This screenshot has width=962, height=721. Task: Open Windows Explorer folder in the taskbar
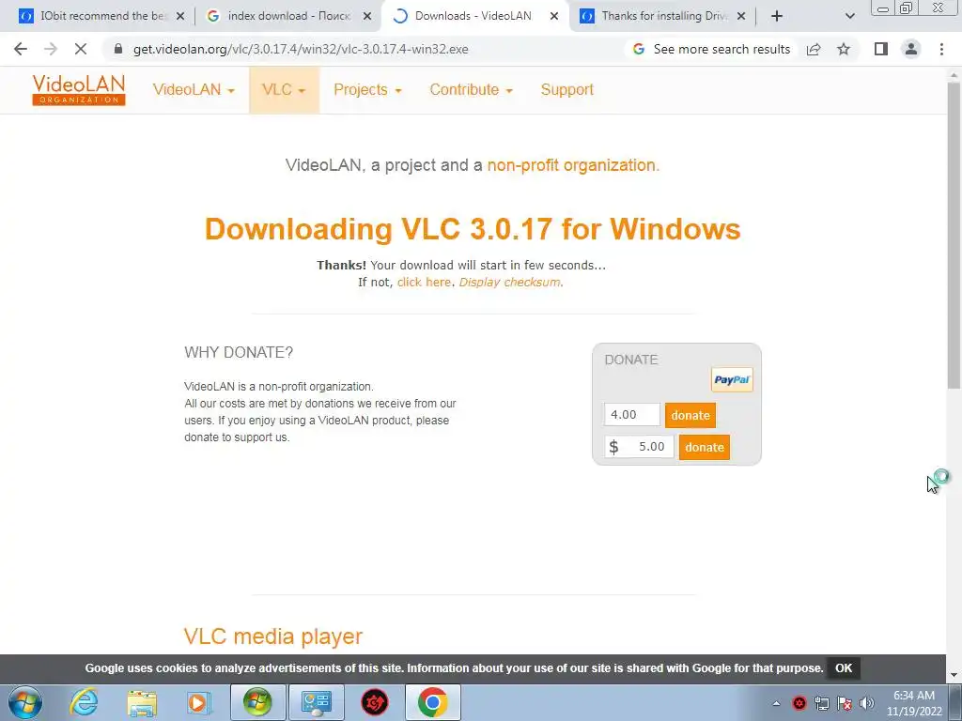coord(142,702)
